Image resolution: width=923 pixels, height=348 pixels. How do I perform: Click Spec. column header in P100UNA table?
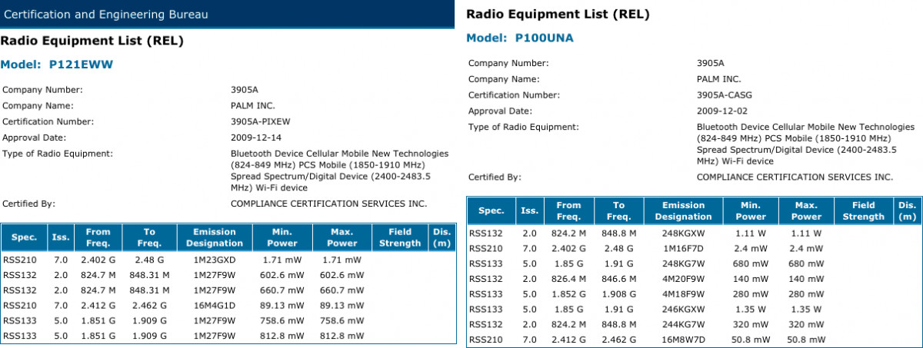pyautogui.click(x=491, y=210)
